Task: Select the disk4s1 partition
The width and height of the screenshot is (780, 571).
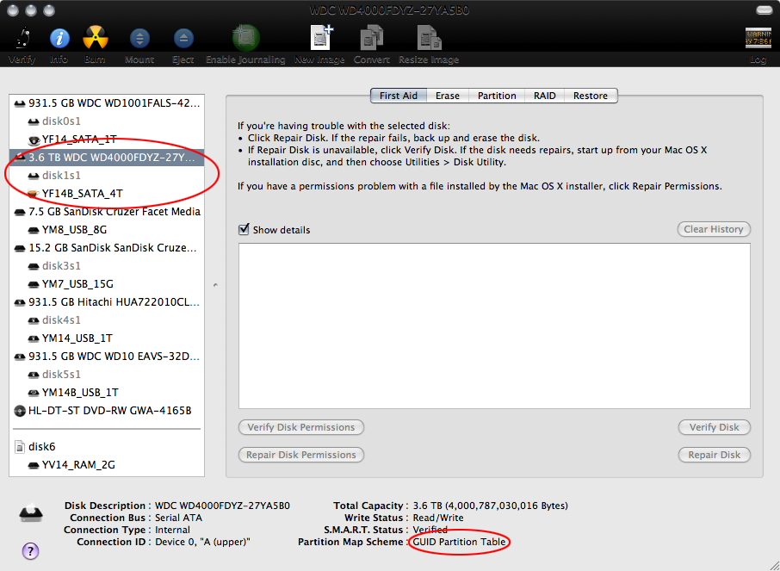Action: click(107, 320)
